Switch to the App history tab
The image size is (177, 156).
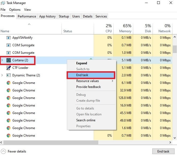[48, 16]
